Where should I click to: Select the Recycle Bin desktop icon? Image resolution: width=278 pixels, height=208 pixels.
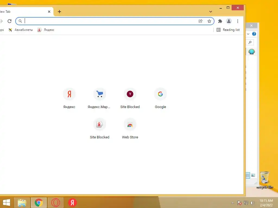click(x=264, y=180)
